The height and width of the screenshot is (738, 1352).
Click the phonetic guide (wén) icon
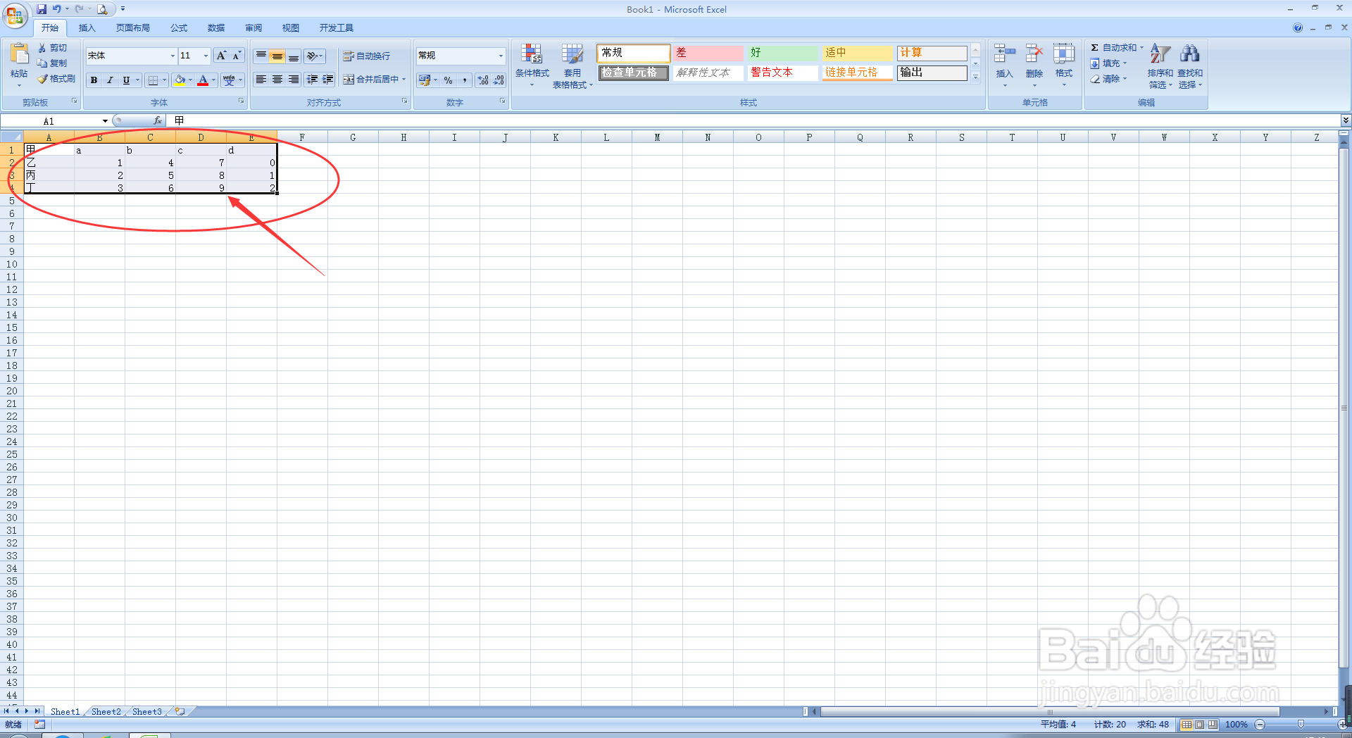[229, 80]
